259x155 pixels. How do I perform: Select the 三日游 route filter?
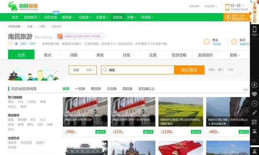112,89
